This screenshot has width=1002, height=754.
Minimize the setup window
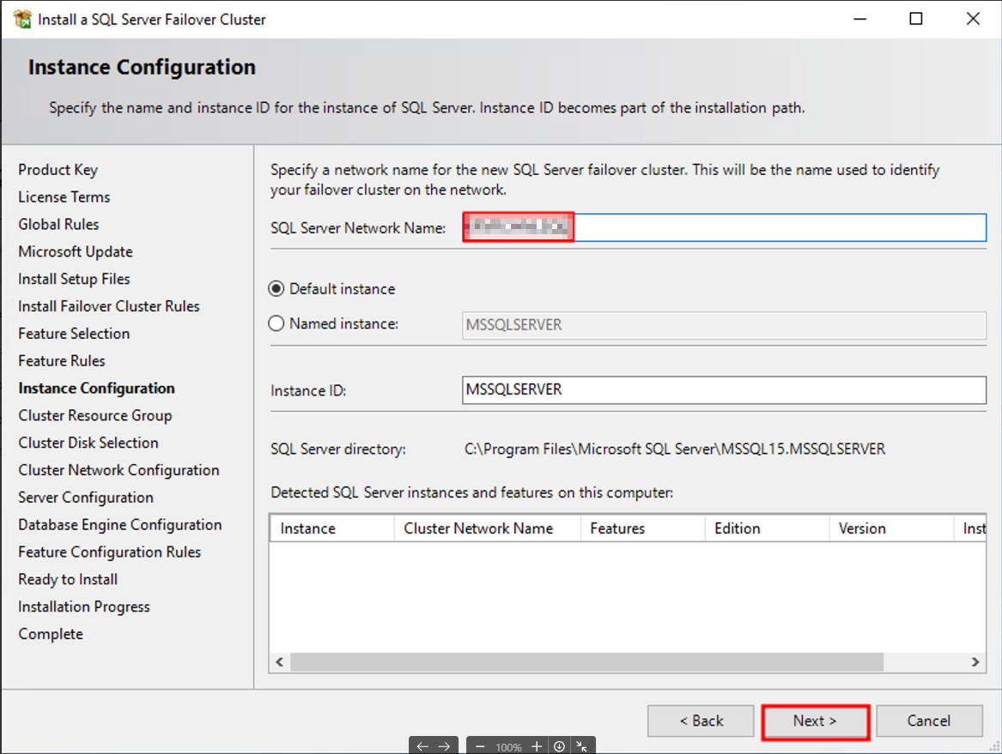point(860,19)
